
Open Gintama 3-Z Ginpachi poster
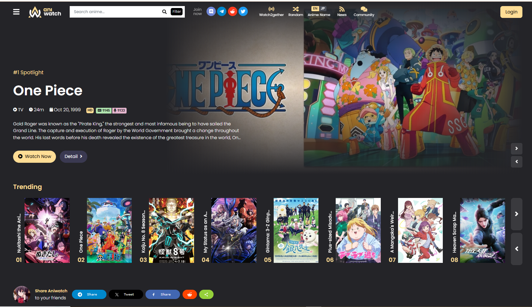click(x=296, y=230)
